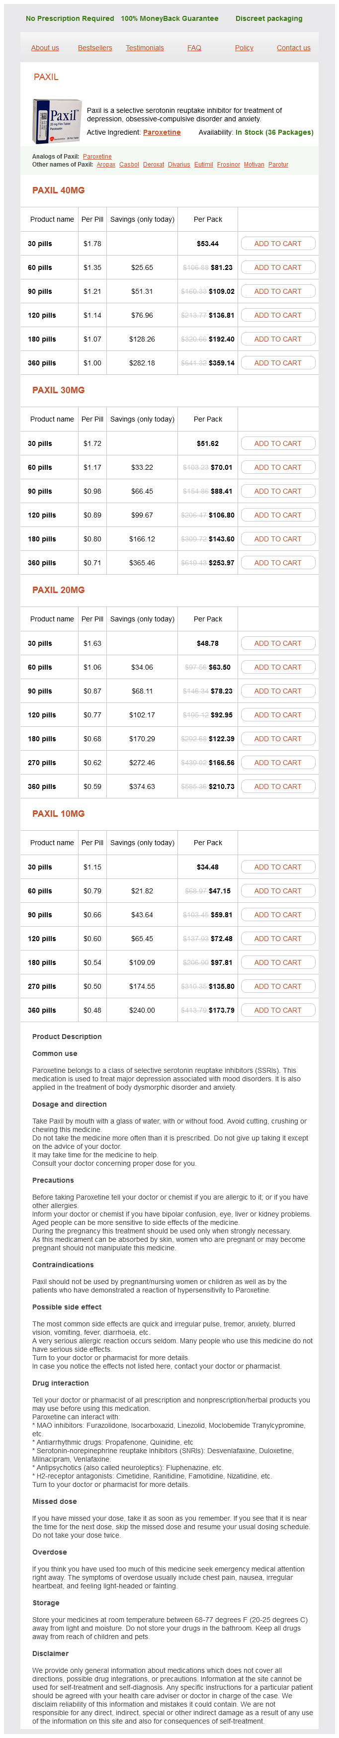
Task: Click the Paxil product box image
Action: pos(57,120)
